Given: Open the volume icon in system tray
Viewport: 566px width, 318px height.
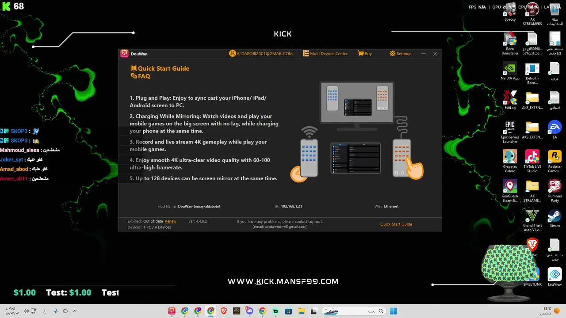Looking at the screenshot, I should click(x=26, y=311).
